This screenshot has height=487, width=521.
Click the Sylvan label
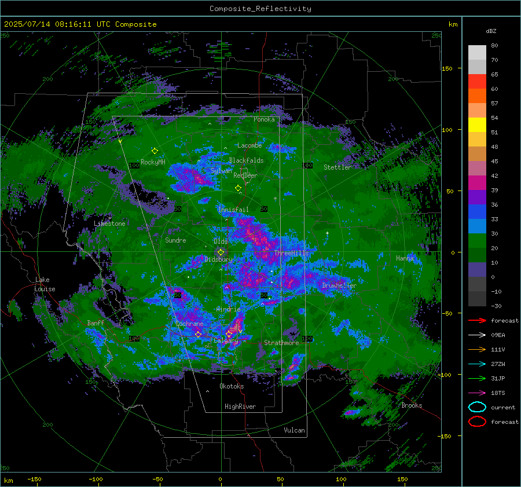(x=221, y=171)
